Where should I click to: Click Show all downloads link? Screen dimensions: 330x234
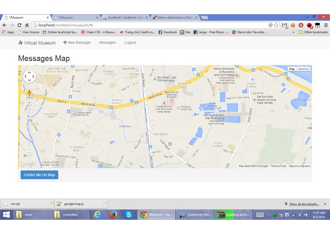[304, 204]
